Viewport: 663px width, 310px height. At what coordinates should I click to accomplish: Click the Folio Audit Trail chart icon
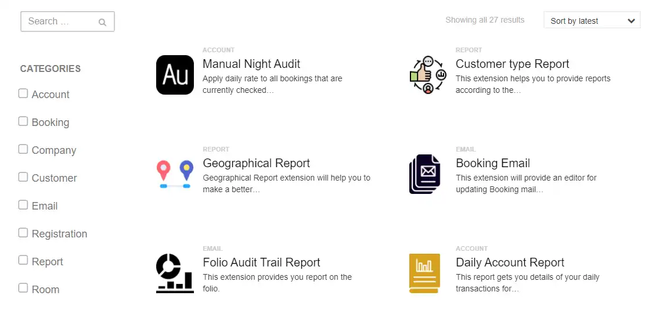[175, 273]
